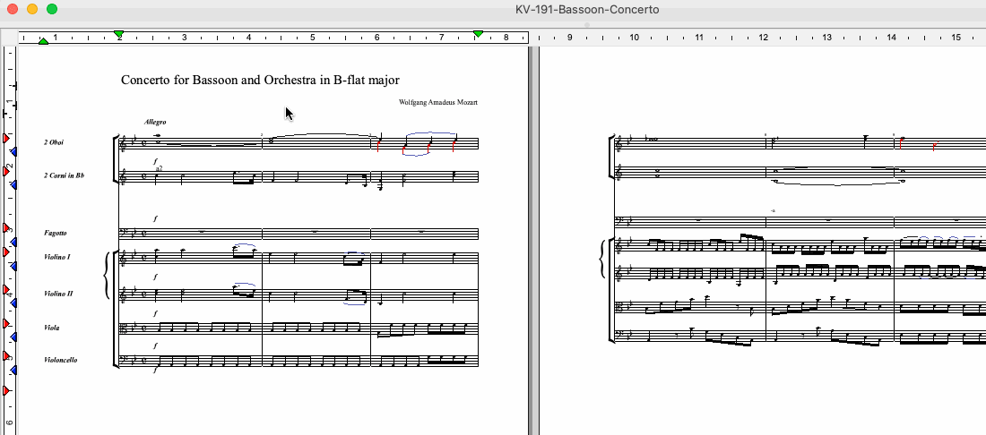Select the red ruler marker beside Violino II
Viewport: 986px width, 435px height.
(x=6, y=289)
